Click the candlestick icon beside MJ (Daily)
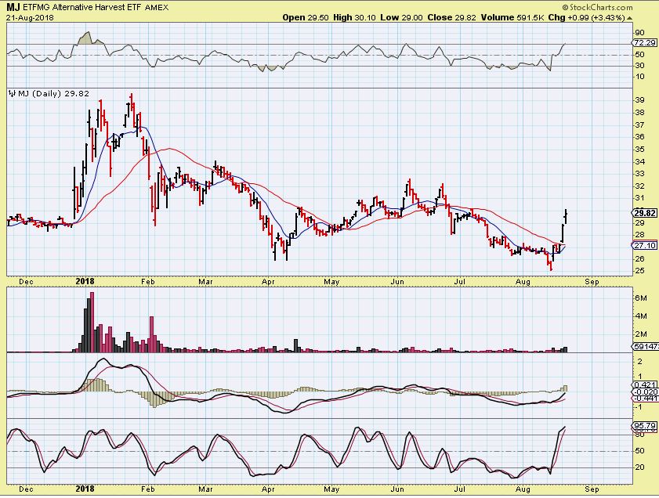 pos(13,94)
